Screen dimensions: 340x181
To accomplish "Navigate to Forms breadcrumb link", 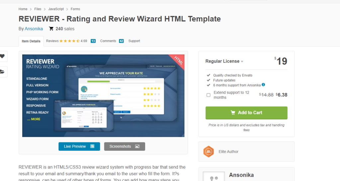I will [75, 9].
